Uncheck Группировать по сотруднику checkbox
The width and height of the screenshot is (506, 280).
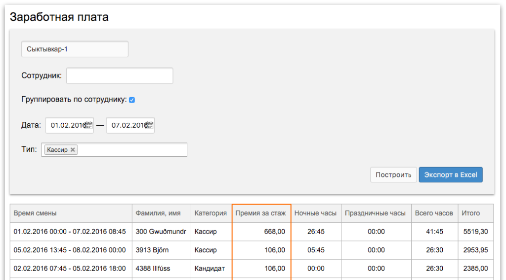(131, 100)
